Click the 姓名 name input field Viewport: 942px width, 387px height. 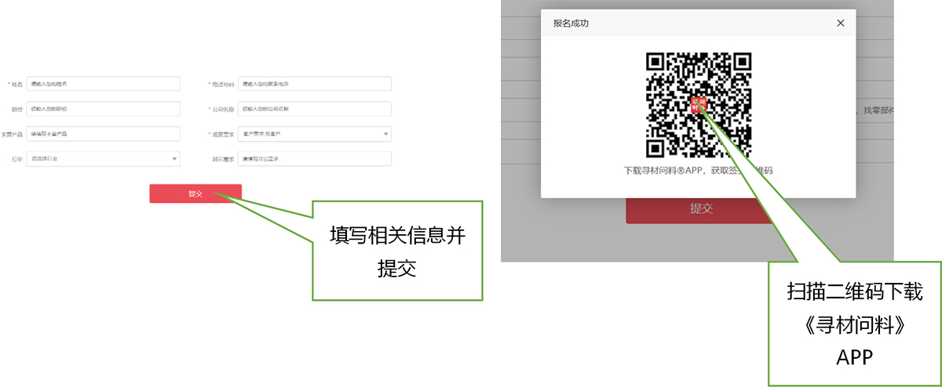[x=103, y=84]
